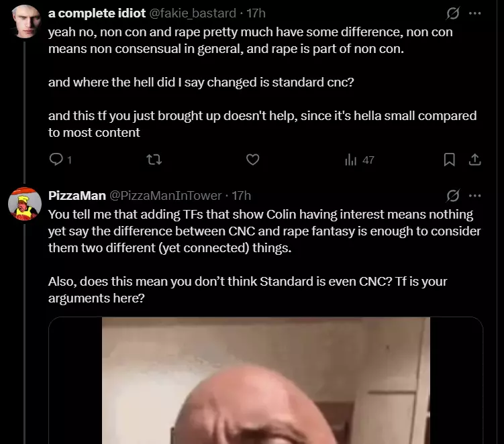This screenshot has height=444, width=504.
Task: Expand the attached bald man image
Action: tap(266, 380)
